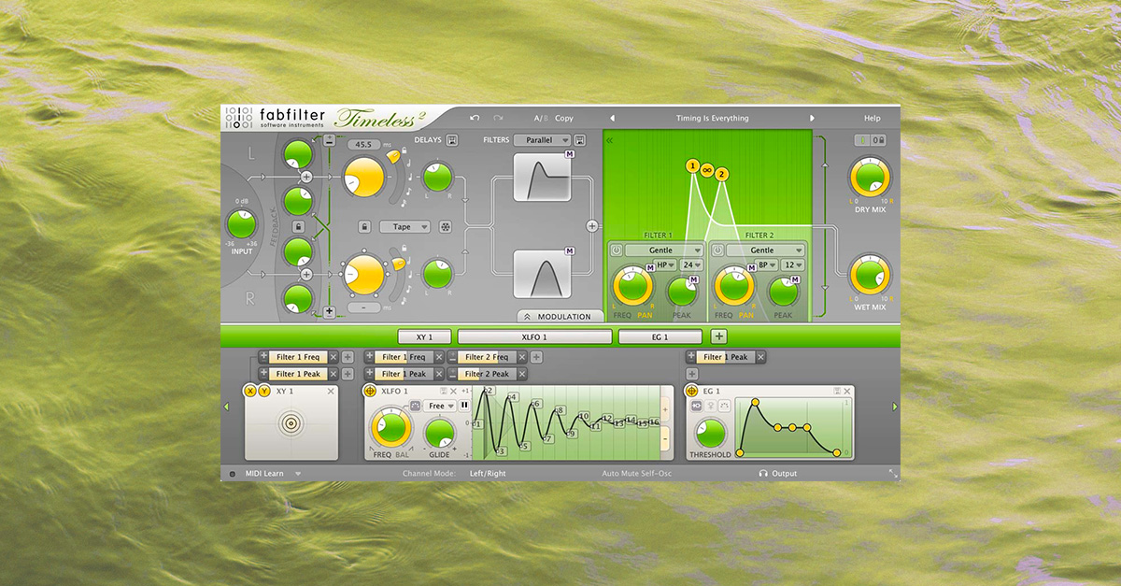Open the Delays preset save icon

(452, 140)
